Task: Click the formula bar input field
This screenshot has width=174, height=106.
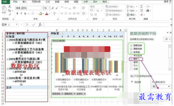Action: (107, 25)
